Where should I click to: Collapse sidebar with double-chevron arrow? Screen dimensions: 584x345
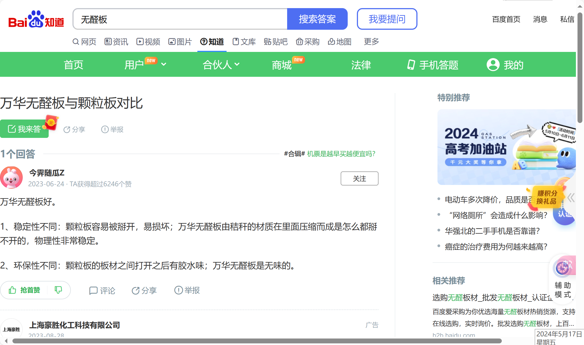click(x=571, y=198)
